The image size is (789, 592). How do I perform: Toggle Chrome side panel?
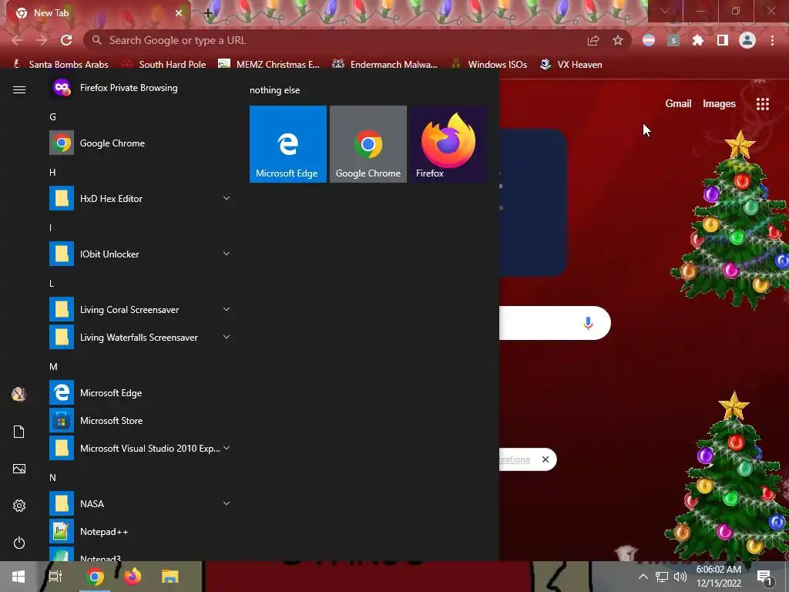(x=723, y=40)
